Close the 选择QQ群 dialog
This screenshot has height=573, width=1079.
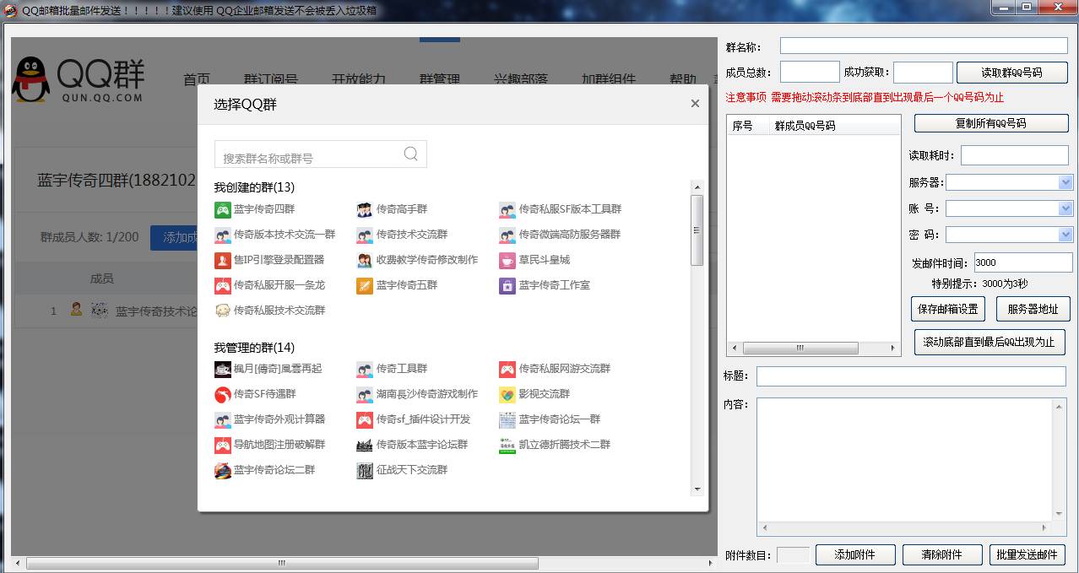(695, 104)
